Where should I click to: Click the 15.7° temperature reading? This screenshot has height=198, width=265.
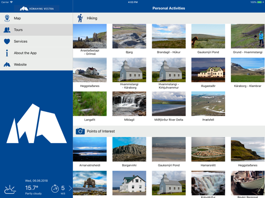tap(32, 188)
